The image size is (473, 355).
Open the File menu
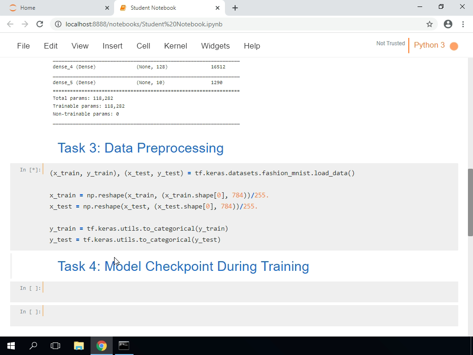pyautogui.click(x=23, y=46)
